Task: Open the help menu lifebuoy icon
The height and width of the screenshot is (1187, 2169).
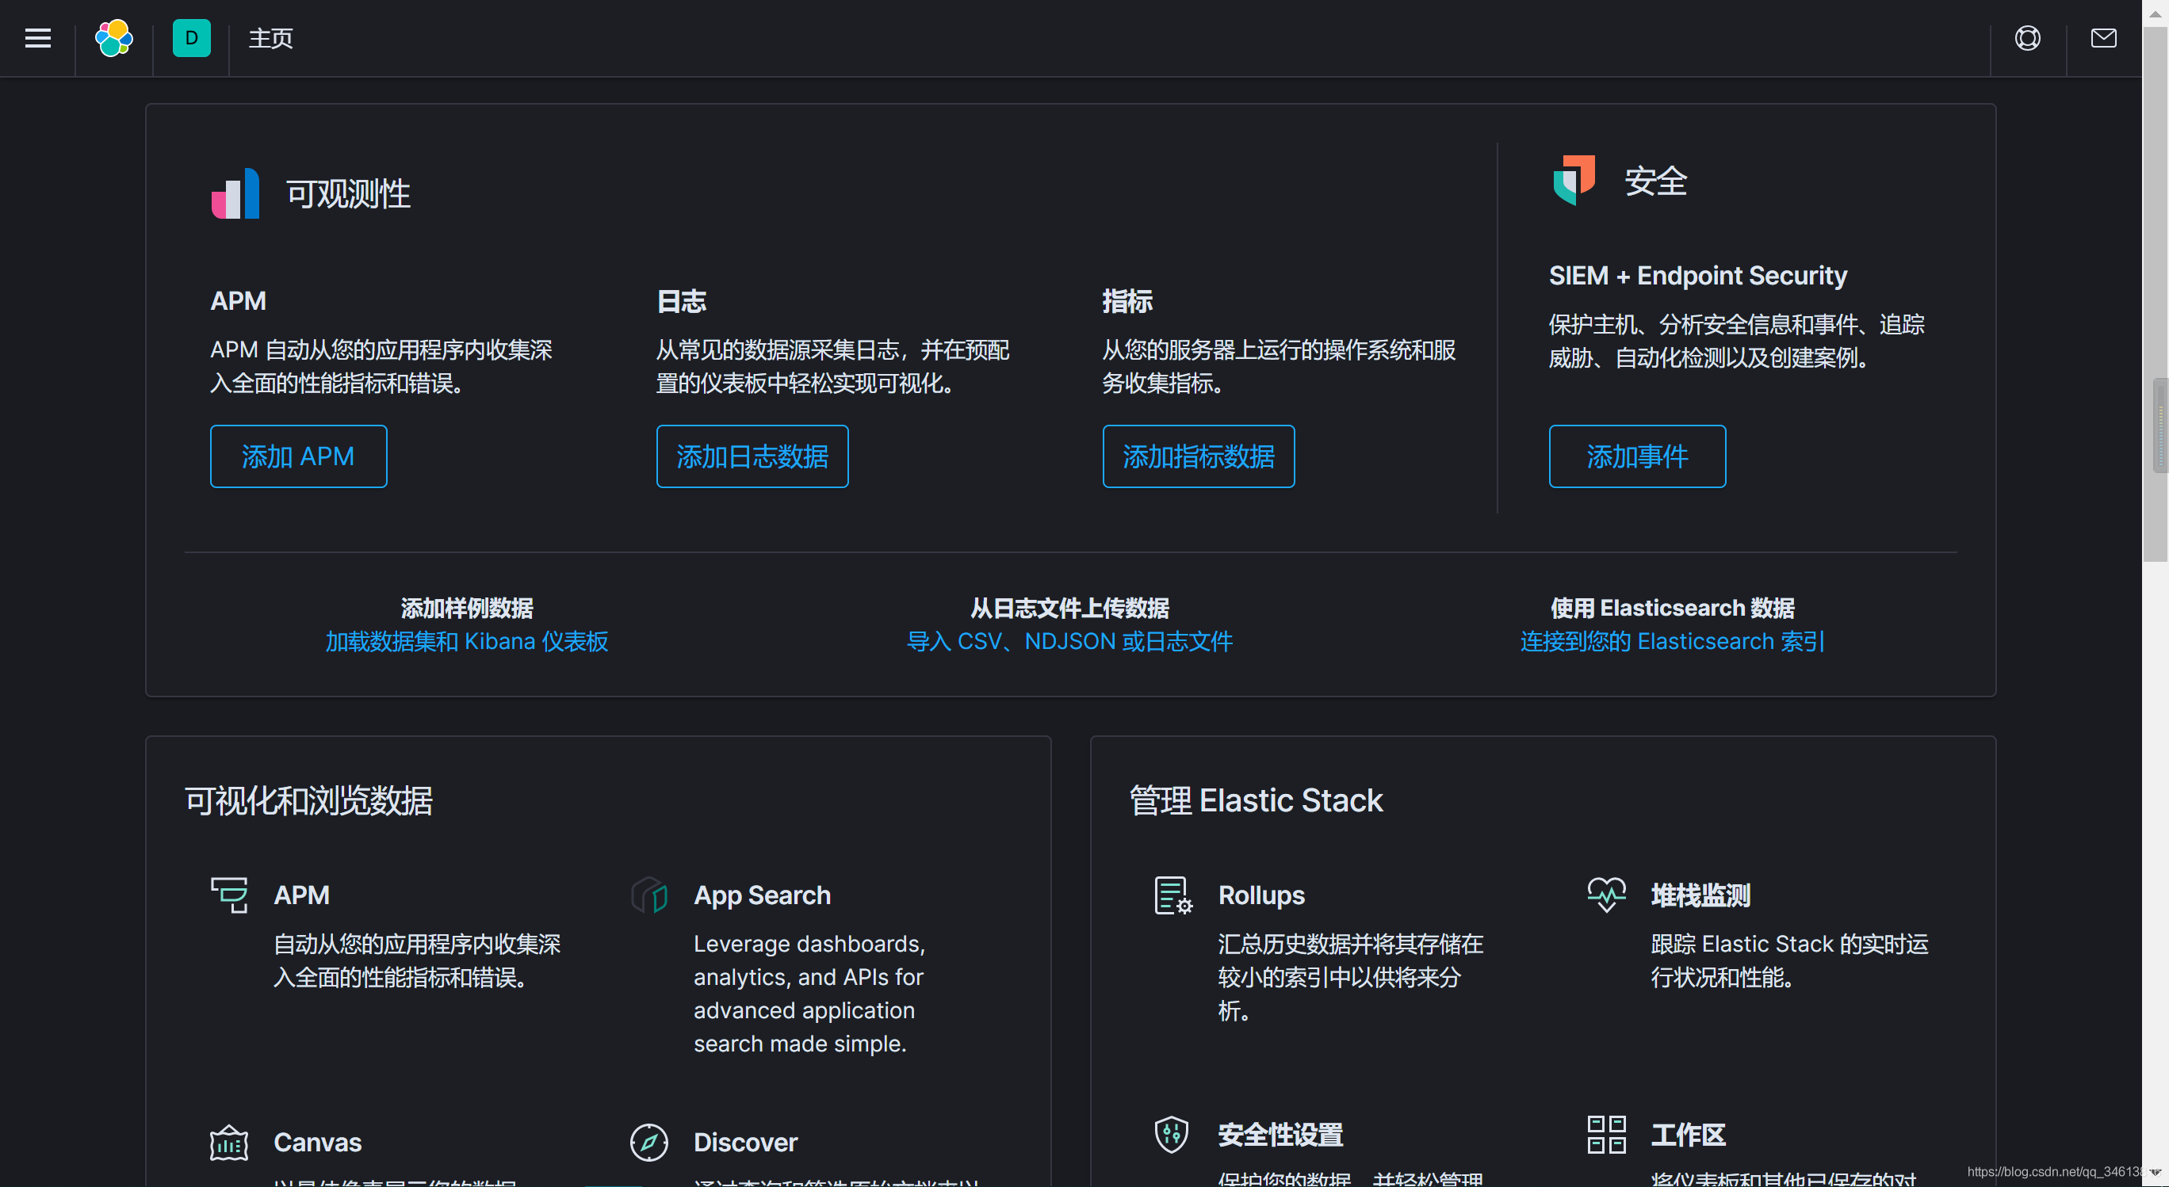Action: click(2028, 38)
